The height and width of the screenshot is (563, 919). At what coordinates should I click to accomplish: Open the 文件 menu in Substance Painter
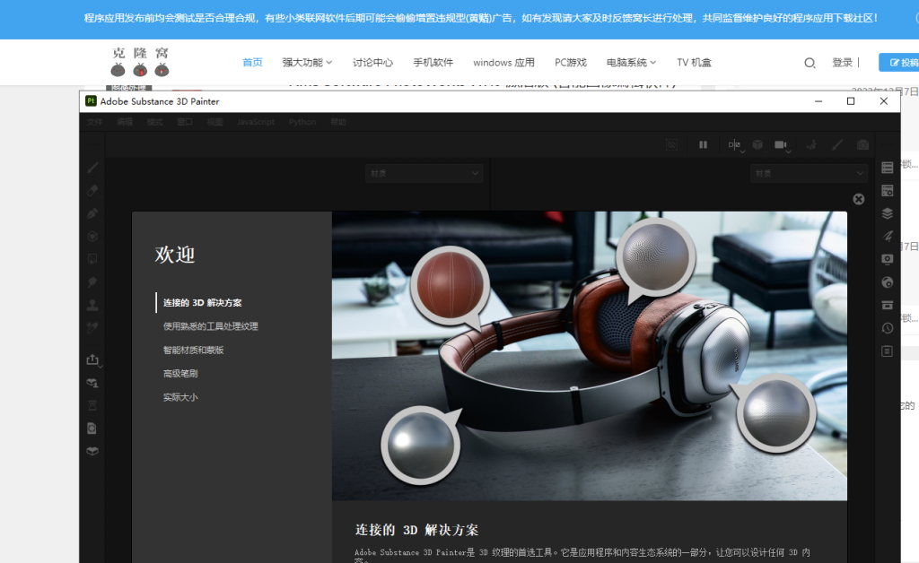coord(94,122)
